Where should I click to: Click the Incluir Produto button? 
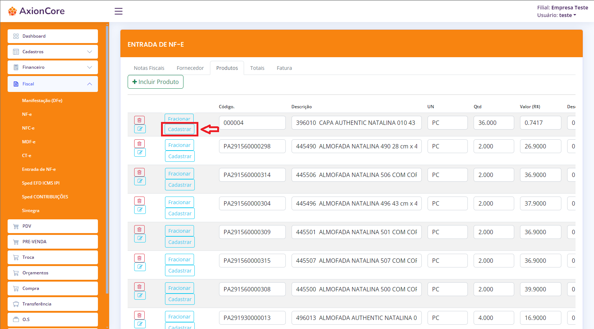(x=156, y=82)
